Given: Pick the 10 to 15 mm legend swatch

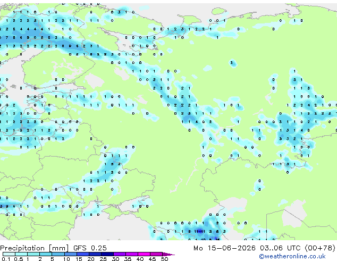Looking at the screenshot, I should pos(71,254).
